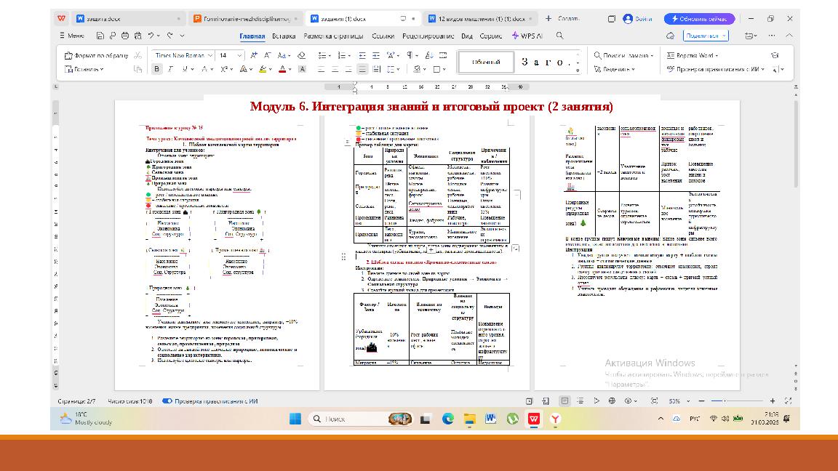
Task: Toggle Italic formatting
Action: (x=170, y=69)
